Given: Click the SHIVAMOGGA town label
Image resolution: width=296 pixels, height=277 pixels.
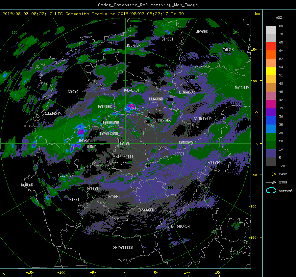Looking at the screenshot, I should (x=123, y=247).
